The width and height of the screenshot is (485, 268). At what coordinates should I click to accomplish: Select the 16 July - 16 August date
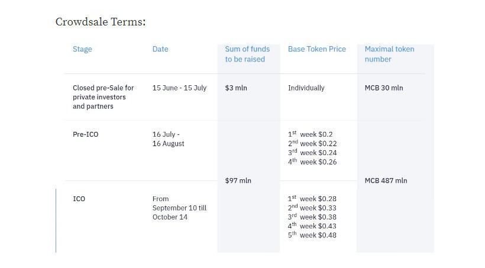[x=168, y=139]
